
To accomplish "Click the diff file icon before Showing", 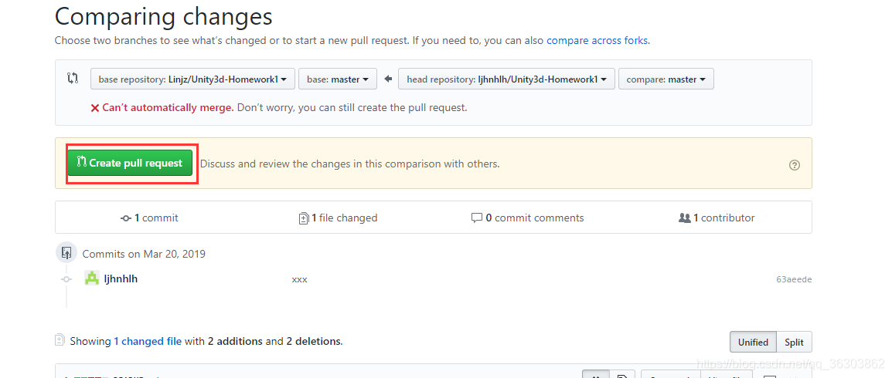I will click(60, 340).
